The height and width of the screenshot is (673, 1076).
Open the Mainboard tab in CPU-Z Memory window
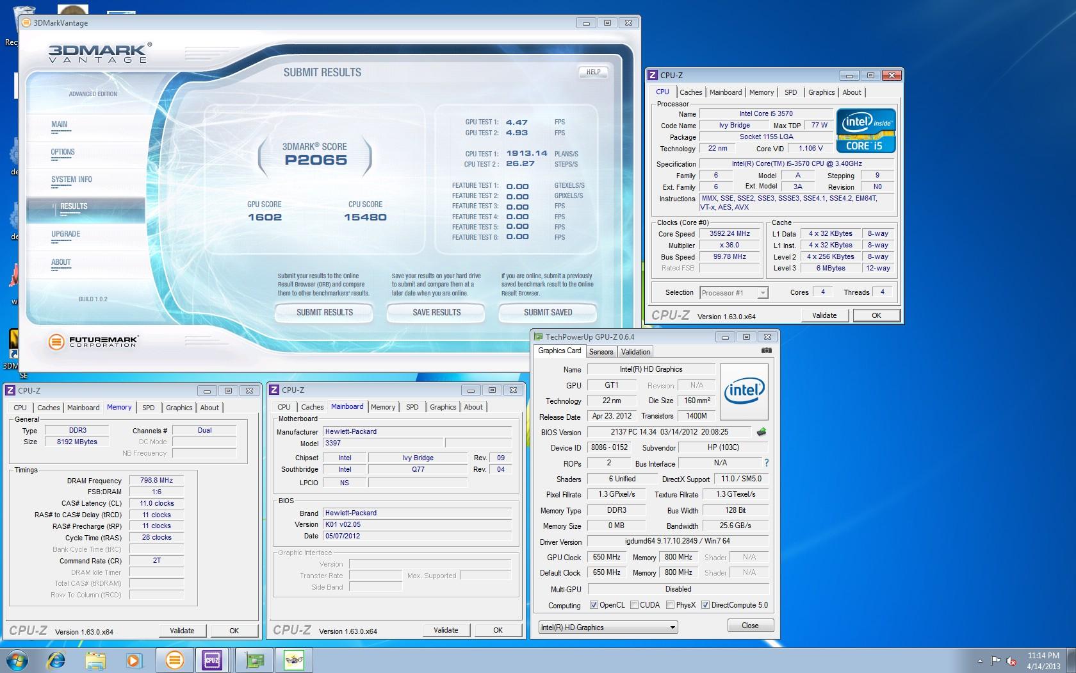click(x=83, y=408)
